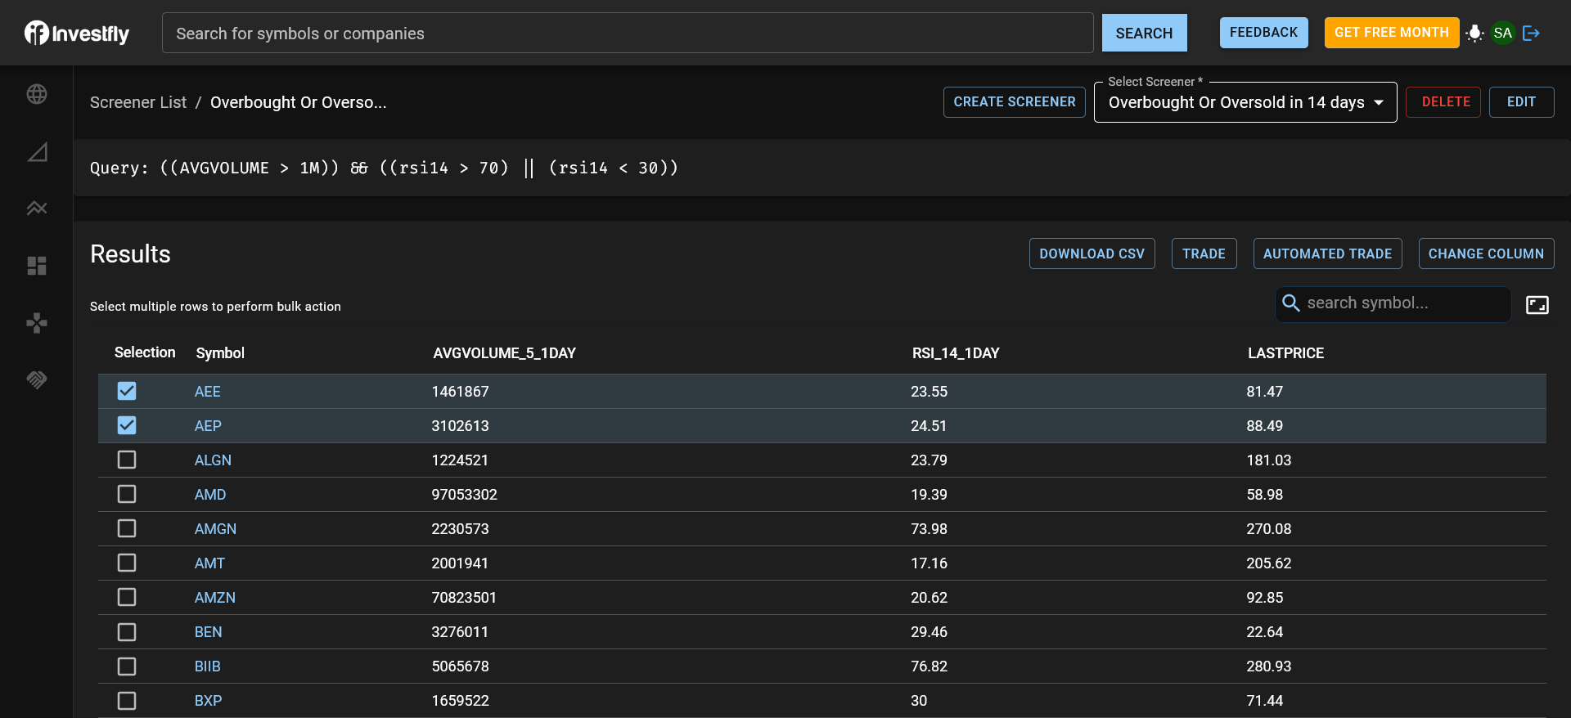Click the Investfly logo

[77, 33]
